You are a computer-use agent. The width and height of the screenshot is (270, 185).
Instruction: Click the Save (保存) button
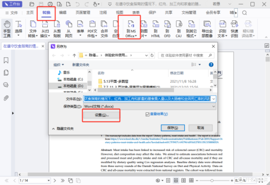(173, 128)
